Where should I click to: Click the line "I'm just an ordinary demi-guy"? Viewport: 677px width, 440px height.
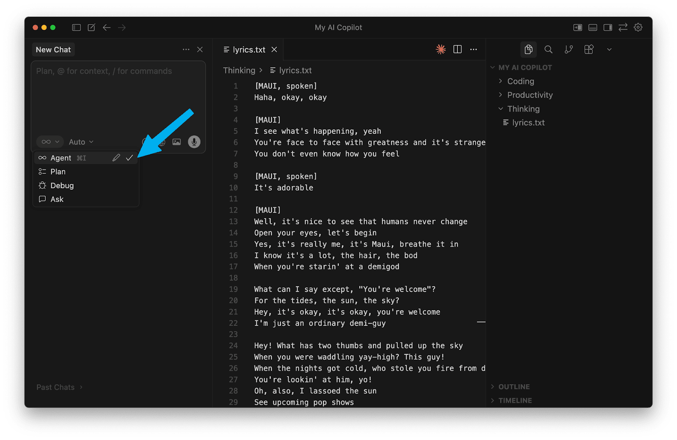tap(320, 323)
